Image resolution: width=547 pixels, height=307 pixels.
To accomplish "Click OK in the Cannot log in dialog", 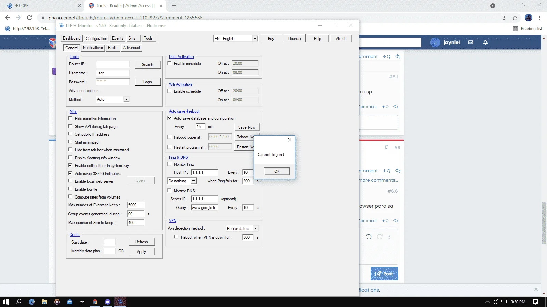I will (277, 171).
